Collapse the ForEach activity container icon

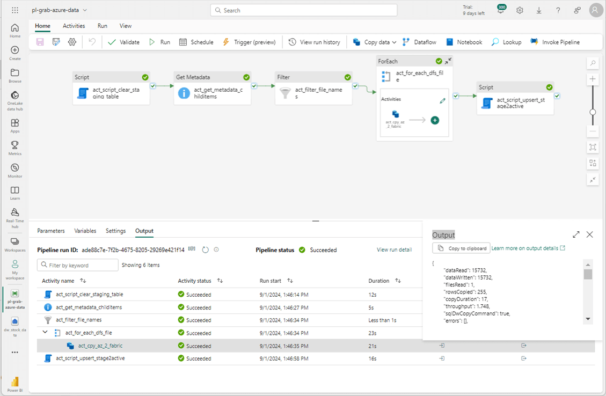(x=448, y=61)
